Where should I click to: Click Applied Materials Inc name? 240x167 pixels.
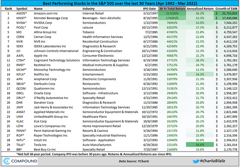point(49,112)
